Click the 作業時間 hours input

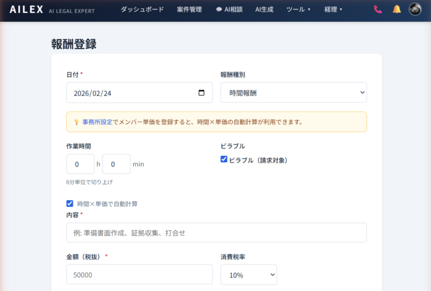click(80, 164)
